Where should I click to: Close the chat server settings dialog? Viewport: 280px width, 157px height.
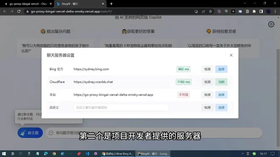[231, 55]
